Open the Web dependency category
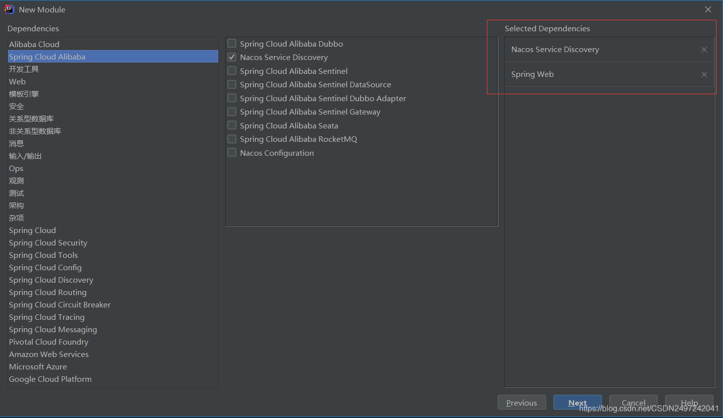The image size is (723, 418). pos(113,81)
